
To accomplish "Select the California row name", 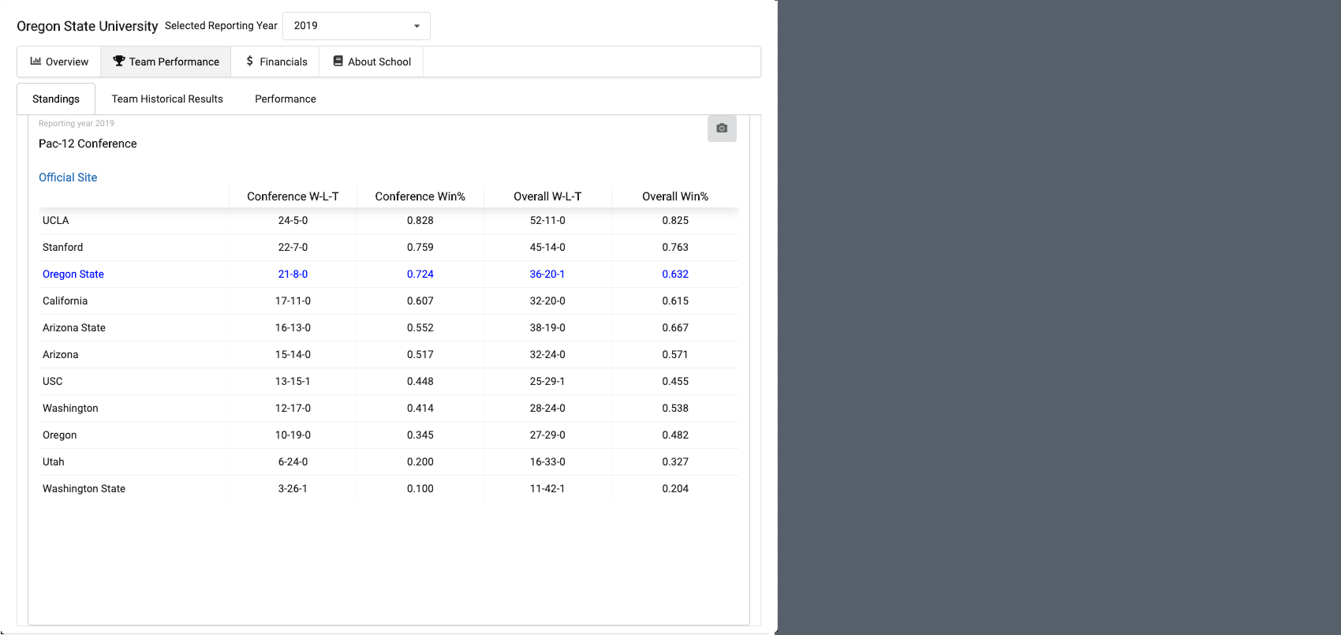I will pos(65,301).
